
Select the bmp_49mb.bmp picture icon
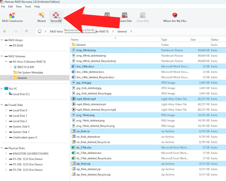click(73, 50)
